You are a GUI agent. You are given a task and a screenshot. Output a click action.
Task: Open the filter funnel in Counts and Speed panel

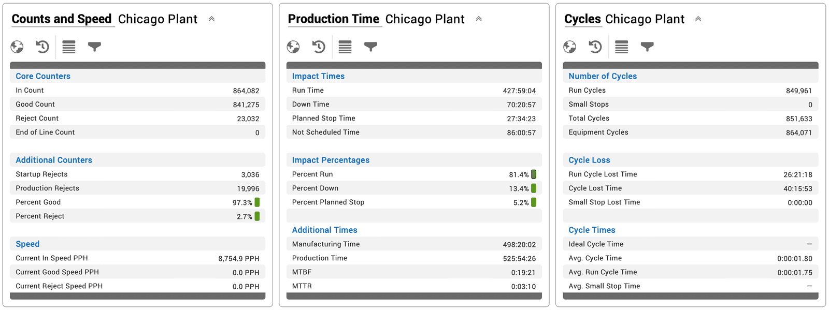click(x=94, y=47)
